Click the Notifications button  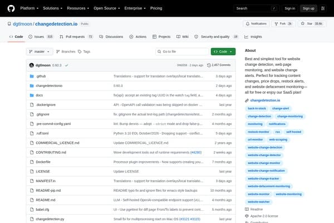pyautogui.click(x=256, y=23)
